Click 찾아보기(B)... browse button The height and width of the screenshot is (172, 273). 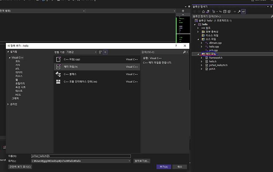[x=142, y=161]
